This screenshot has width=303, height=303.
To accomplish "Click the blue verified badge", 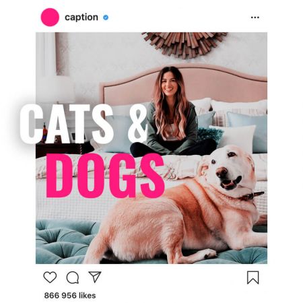I will tap(106, 18).
